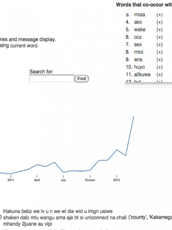Image resolution: width=172 pixels, height=230 pixels.
Task: Focus the 'Search for' text field
Action: point(52,78)
